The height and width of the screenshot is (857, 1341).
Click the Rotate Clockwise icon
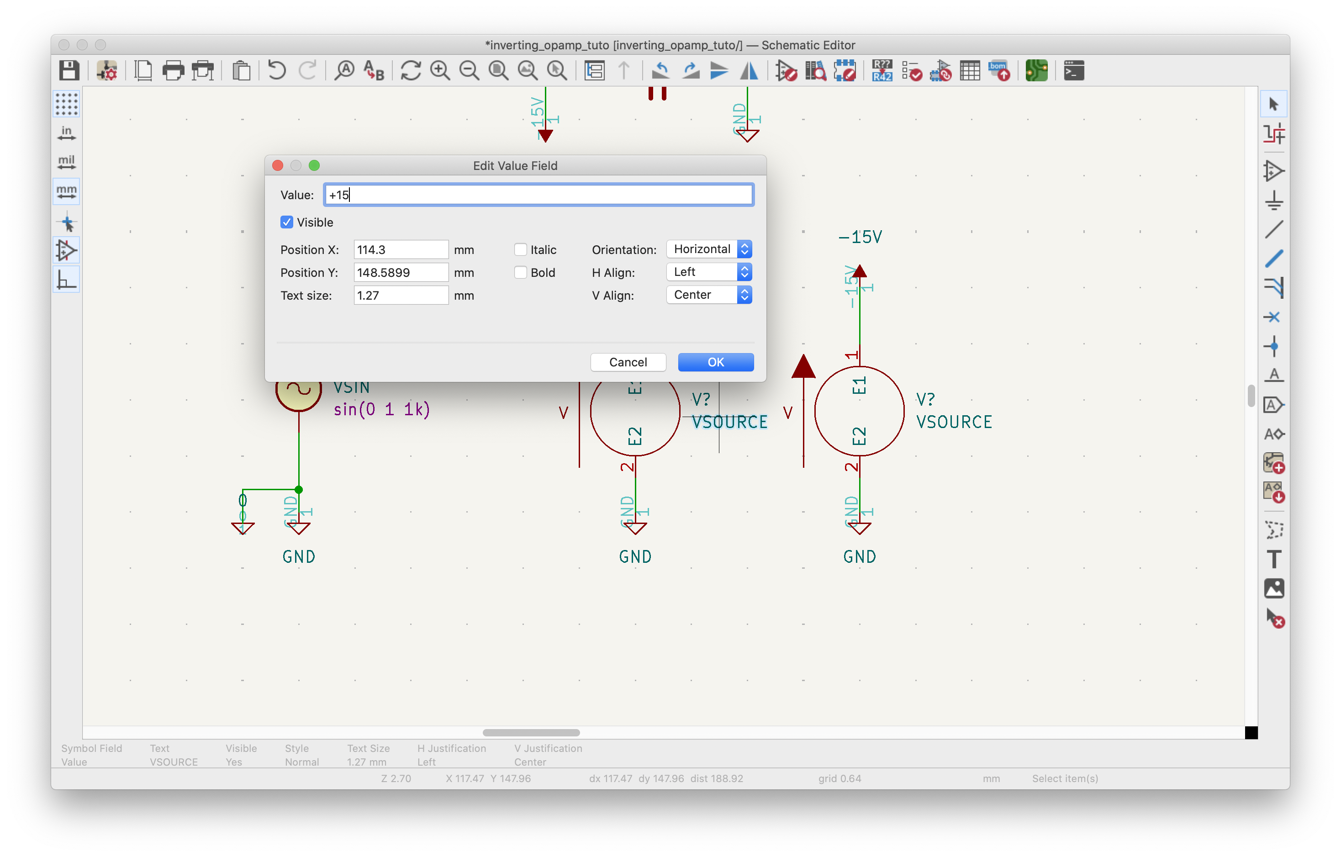tap(691, 71)
